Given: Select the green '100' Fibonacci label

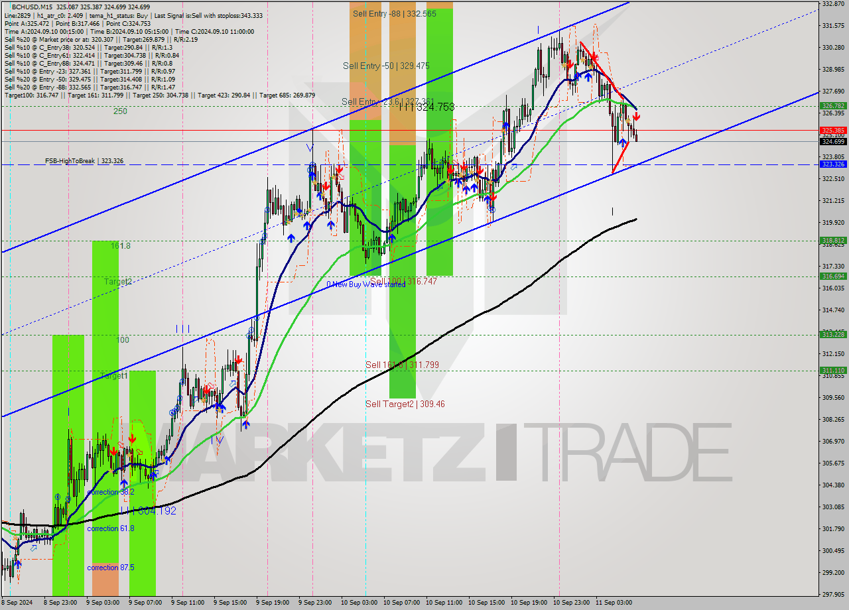Looking at the screenshot, I should tap(123, 340).
